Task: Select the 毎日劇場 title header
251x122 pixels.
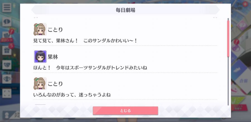Action: 126,10
